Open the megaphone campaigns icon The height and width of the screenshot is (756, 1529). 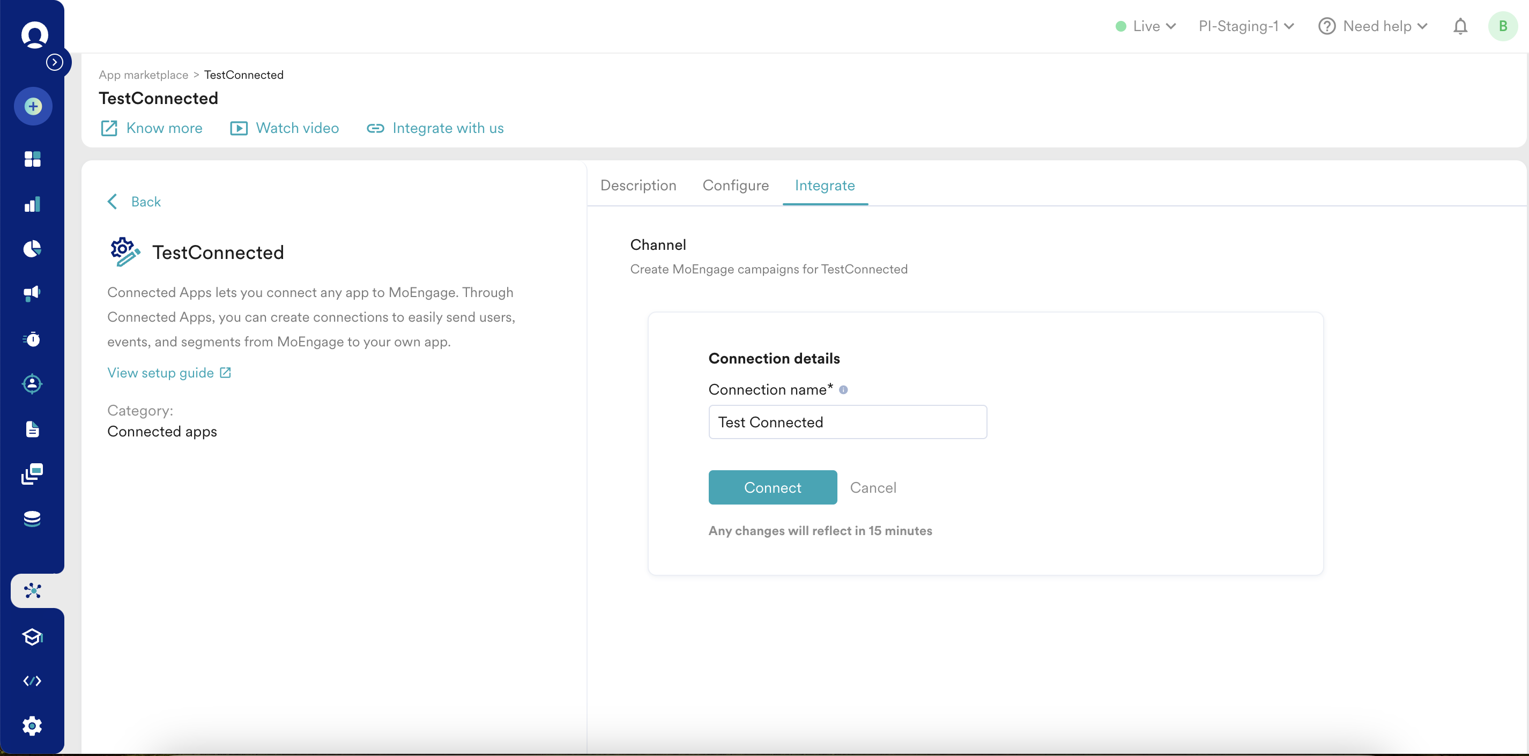coord(33,293)
